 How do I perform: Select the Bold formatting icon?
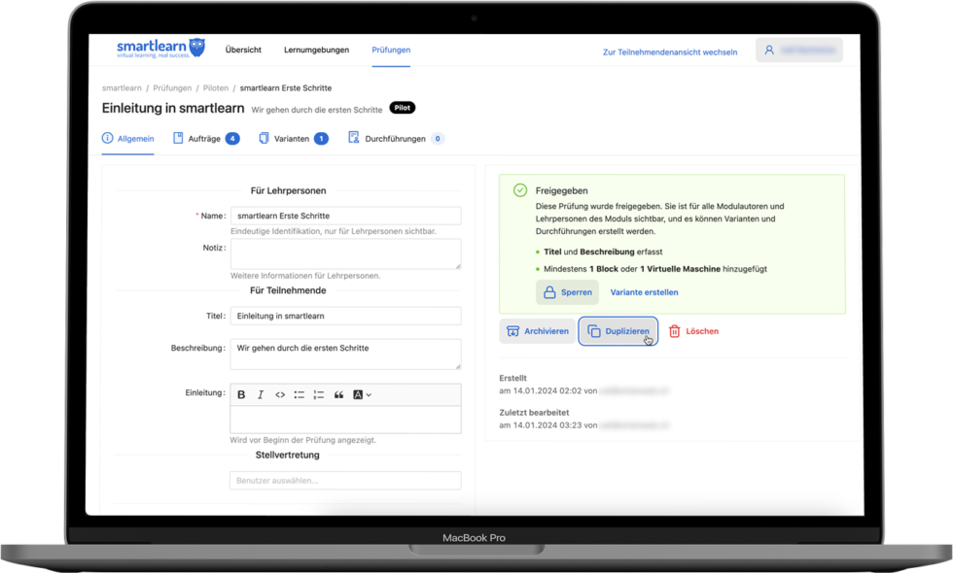tap(242, 394)
